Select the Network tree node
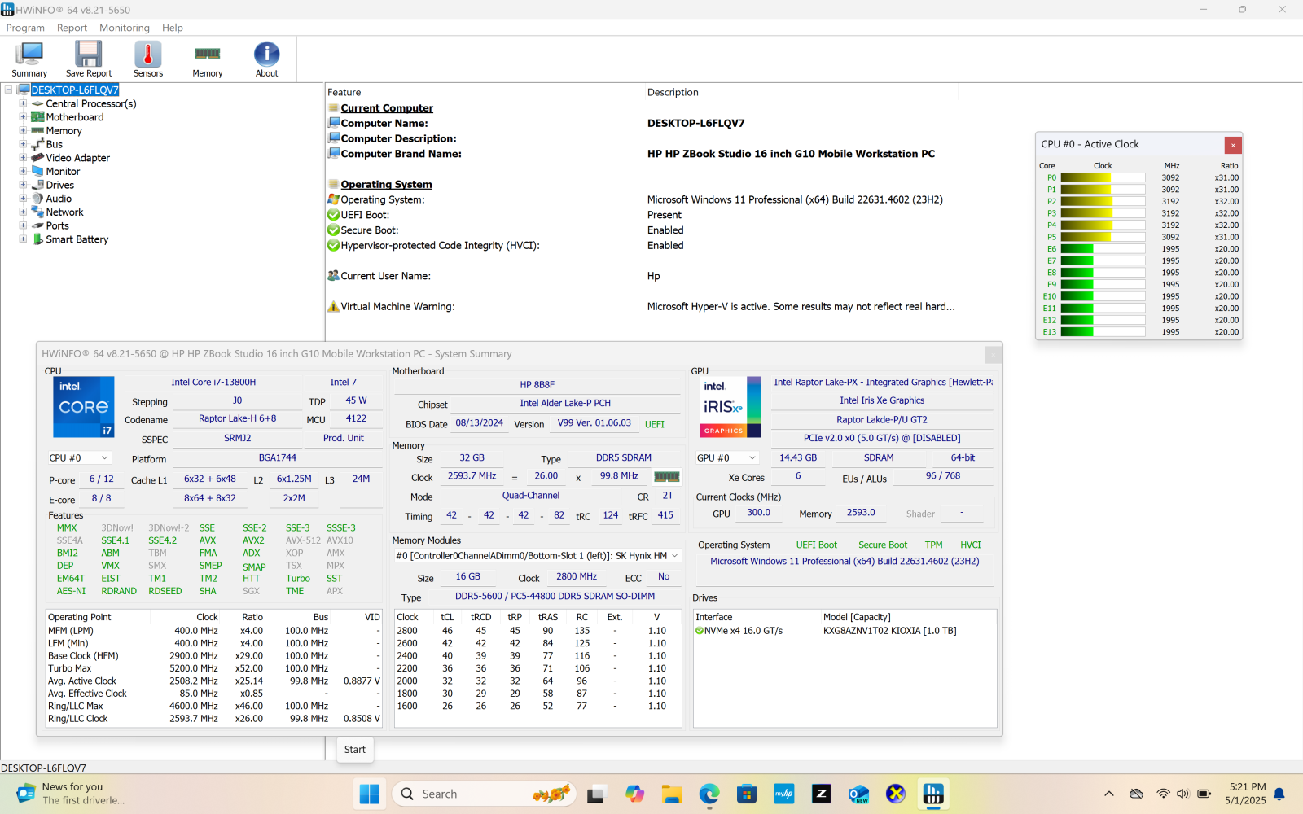1303x814 pixels. point(64,212)
